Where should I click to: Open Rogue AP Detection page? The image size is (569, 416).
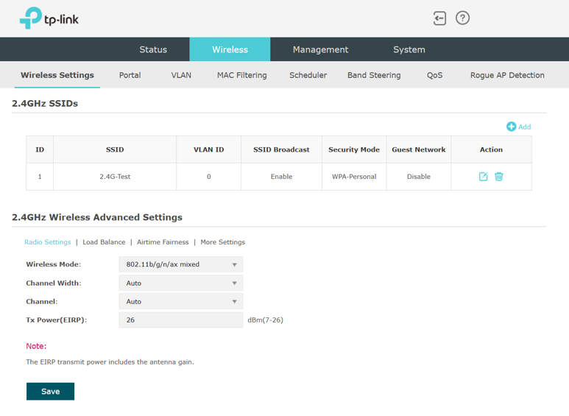pos(507,75)
